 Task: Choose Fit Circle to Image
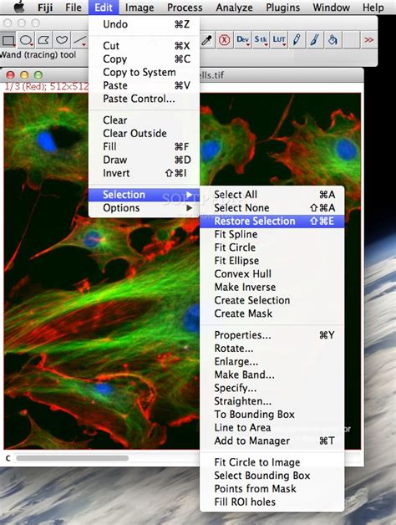(272, 462)
